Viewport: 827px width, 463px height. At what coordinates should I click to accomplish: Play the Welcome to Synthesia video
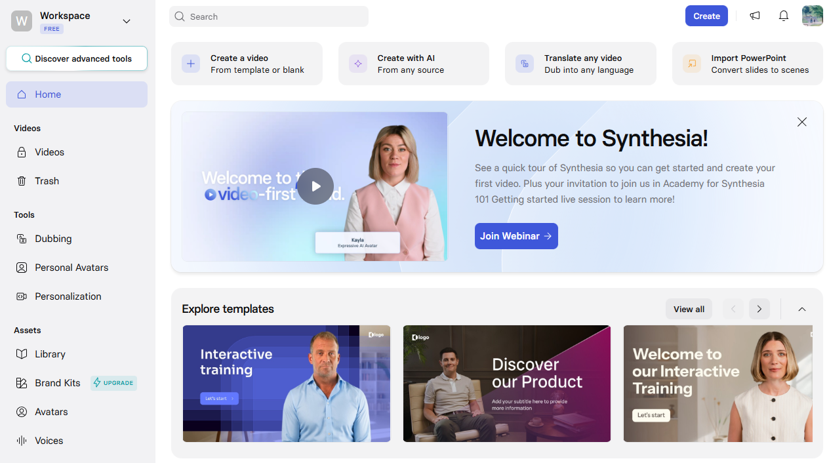315,186
